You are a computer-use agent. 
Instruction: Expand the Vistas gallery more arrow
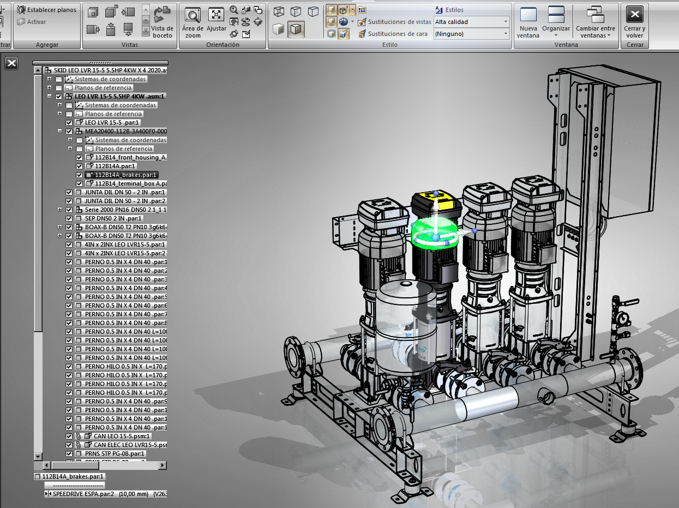[146, 31]
